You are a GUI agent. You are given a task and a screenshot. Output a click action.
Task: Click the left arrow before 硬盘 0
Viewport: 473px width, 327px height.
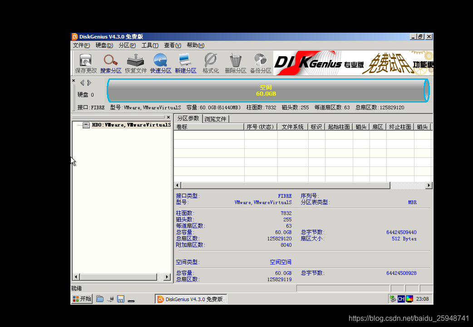82,83
